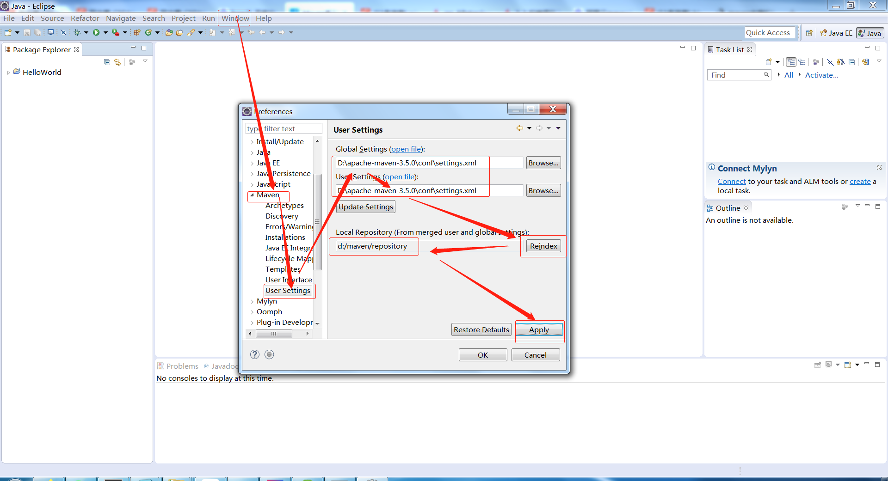This screenshot has width=888, height=481.
Task: Click the Quick Access search box
Action: click(x=770, y=33)
